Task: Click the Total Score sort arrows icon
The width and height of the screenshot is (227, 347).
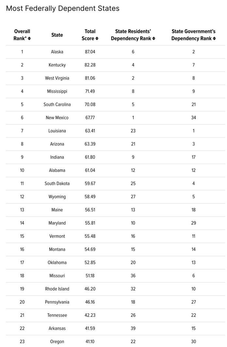Action: pyautogui.click(x=97, y=39)
